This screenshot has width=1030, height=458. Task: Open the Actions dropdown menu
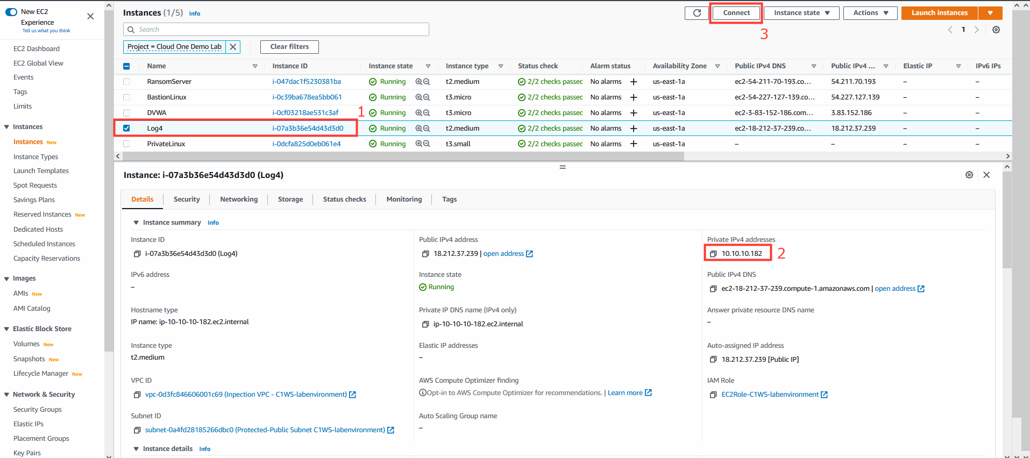tap(870, 13)
